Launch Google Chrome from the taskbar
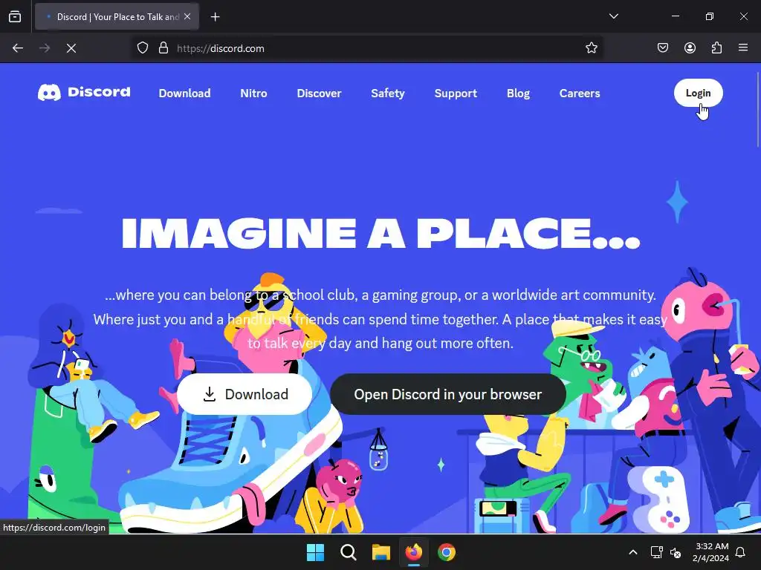761x570 pixels. pos(447,552)
